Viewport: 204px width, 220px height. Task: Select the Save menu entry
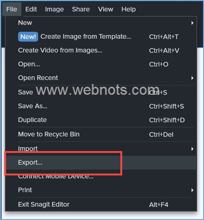point(101,92)
